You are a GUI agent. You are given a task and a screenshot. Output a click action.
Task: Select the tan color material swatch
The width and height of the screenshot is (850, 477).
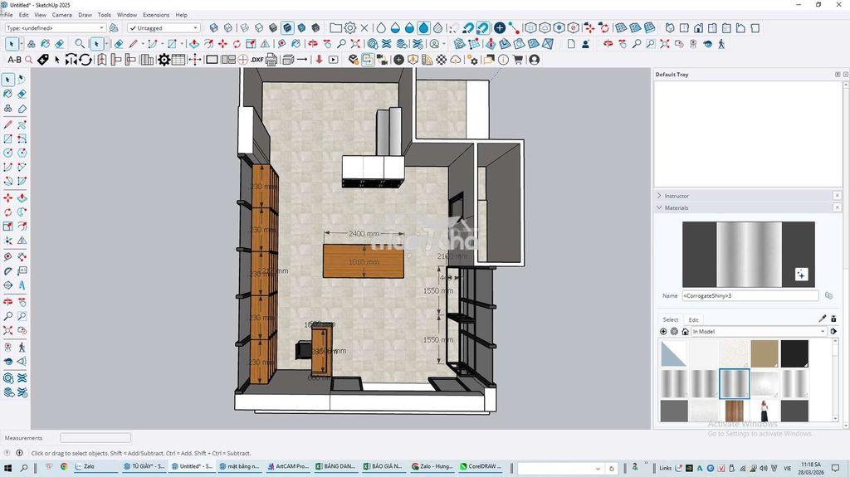coord(765,353)
